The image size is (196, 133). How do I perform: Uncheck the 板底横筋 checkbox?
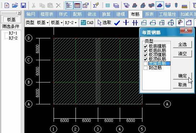pos(145,46)
